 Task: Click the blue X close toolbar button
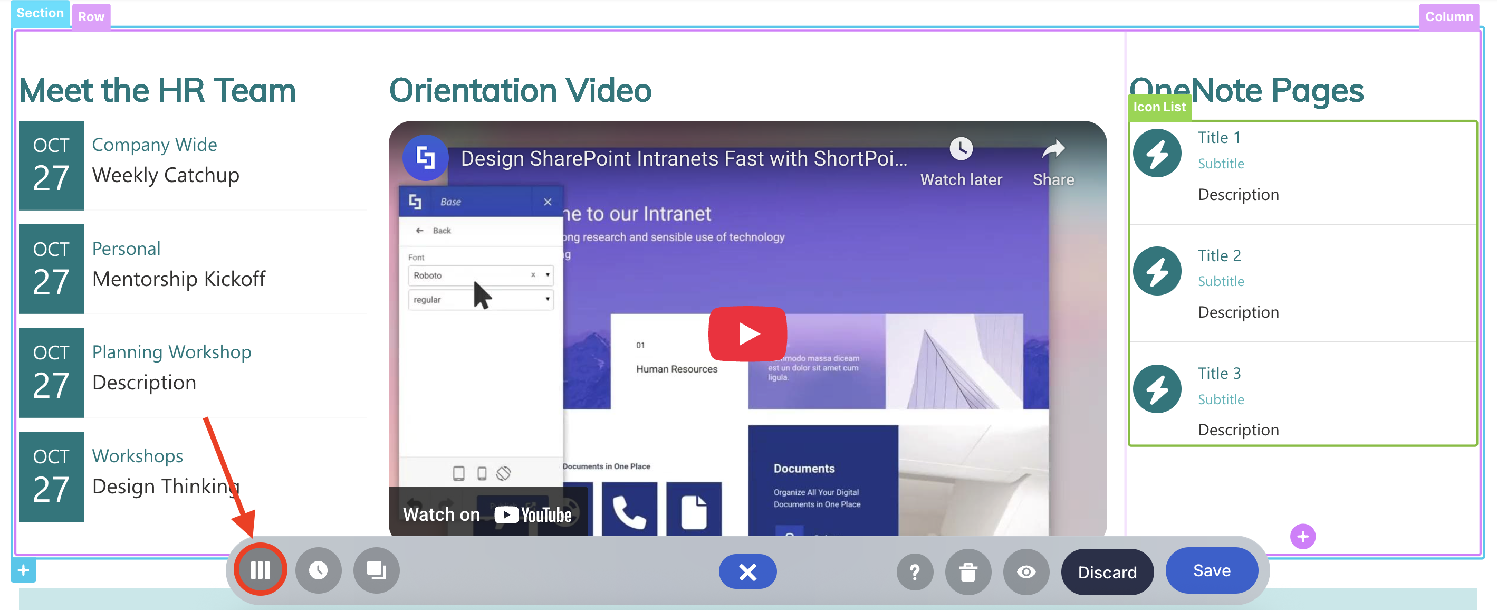click(747, 571)
